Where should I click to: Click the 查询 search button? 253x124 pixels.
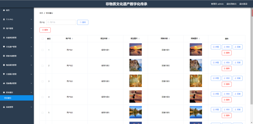(x=83, y=22)
